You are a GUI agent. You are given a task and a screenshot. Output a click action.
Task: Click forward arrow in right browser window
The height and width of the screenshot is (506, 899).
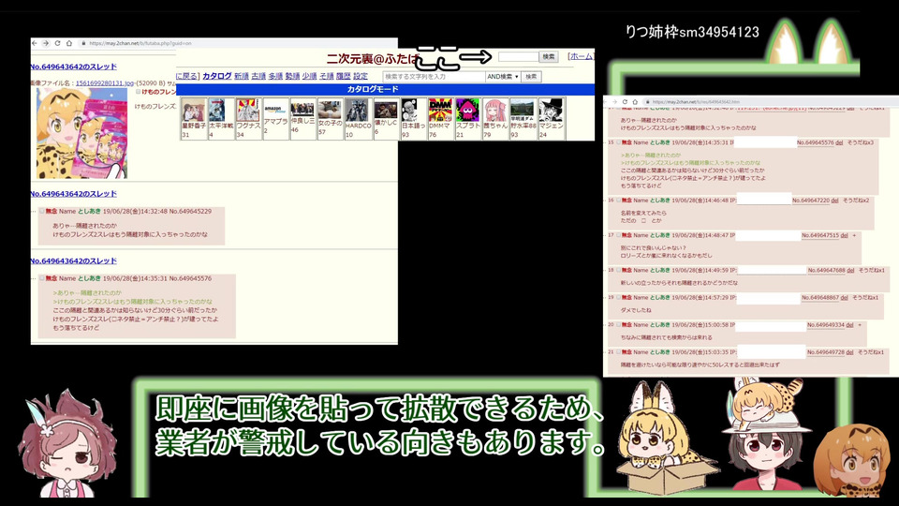(614, 101)
